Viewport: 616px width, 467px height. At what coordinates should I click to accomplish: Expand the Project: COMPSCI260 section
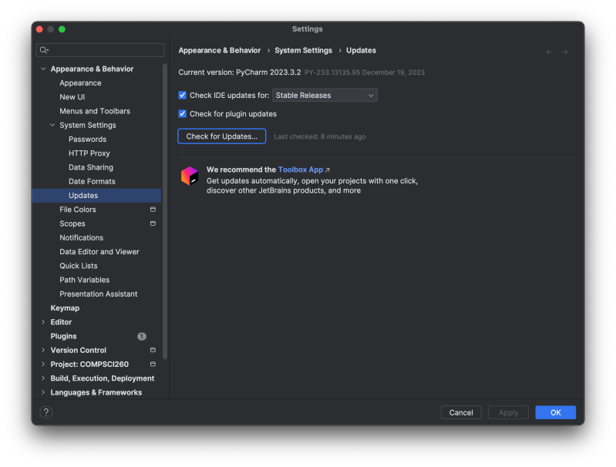43,364
